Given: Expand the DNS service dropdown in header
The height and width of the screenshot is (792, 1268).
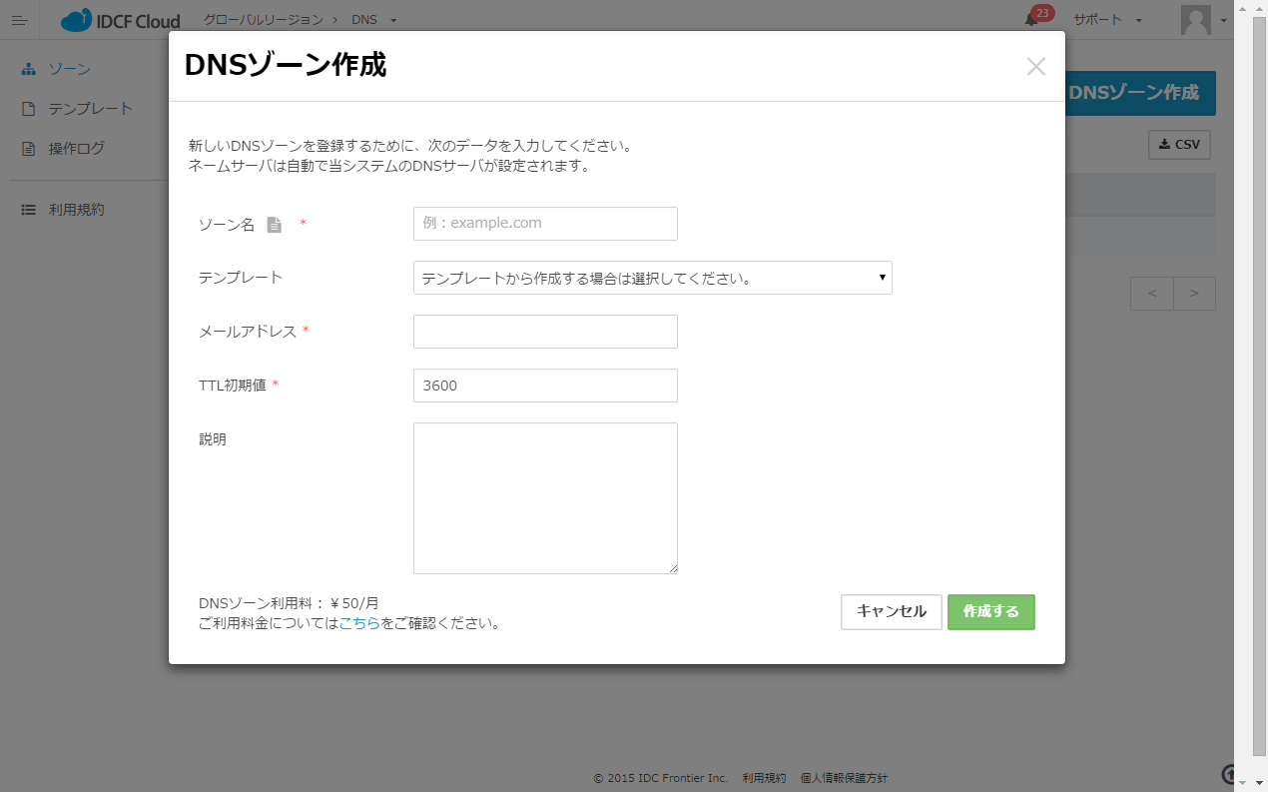Looking at the screenshot, I should click(x=373, y=20).
